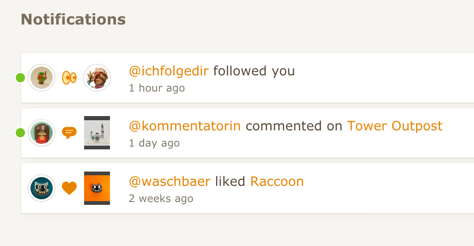Screen dimensions: 474x246
Task: Click the "2 weeks ago" timestamp
Action: (161, 198)
